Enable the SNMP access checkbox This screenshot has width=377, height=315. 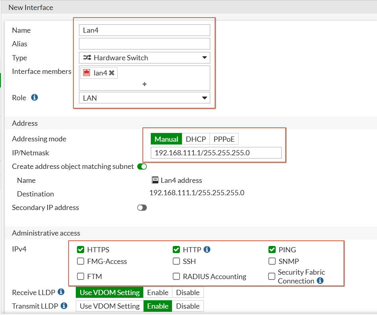click(x=272, y=261)
